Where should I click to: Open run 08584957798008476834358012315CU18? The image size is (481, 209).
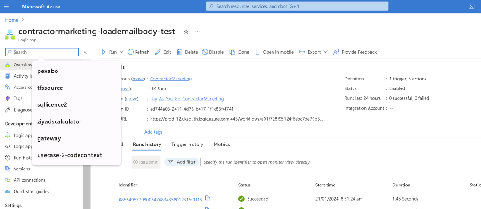160,200
